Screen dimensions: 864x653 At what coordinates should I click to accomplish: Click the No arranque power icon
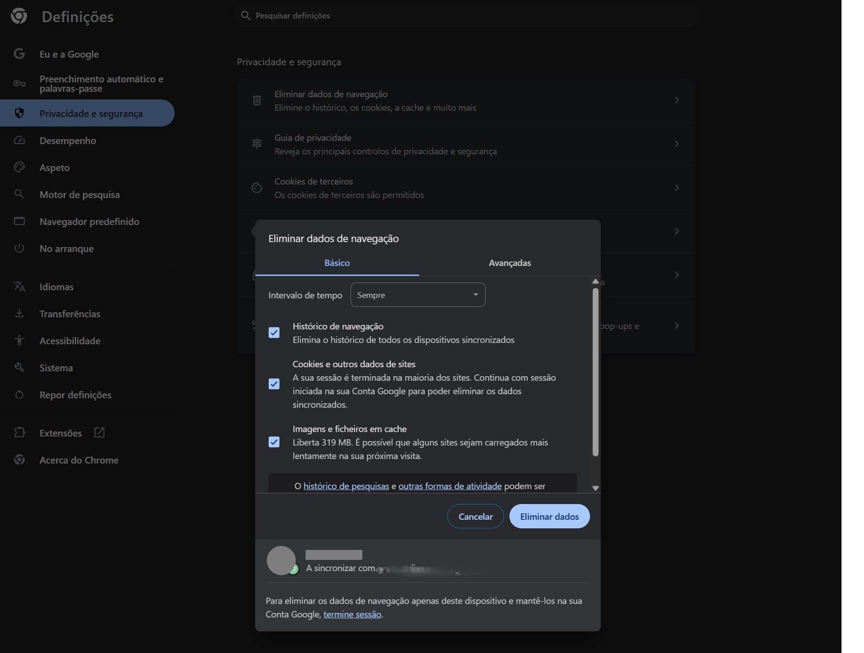pos(19,248)
